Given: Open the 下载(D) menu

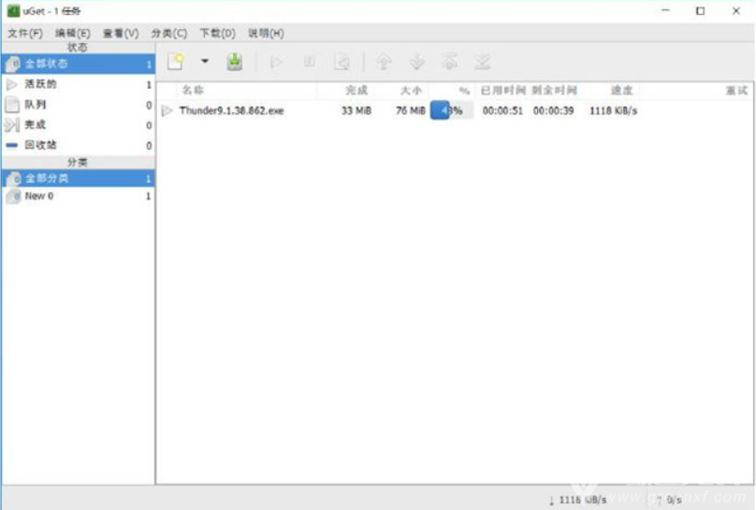Looking at the screenshot, I should pyautogui.click(x=218, y=34).
